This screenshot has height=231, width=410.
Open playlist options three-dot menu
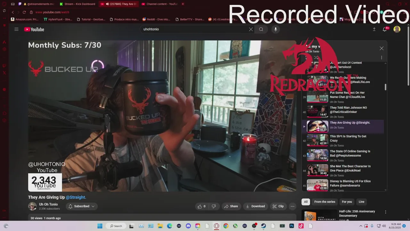381,58
